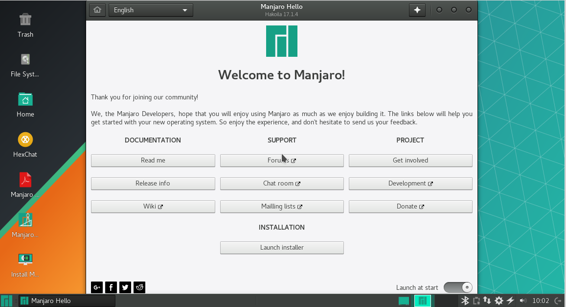The width and height of the screenshot is (566, 307).
Task: Open Manjaro's Twitter page via its icon
Action: click(x=125, y=287)
